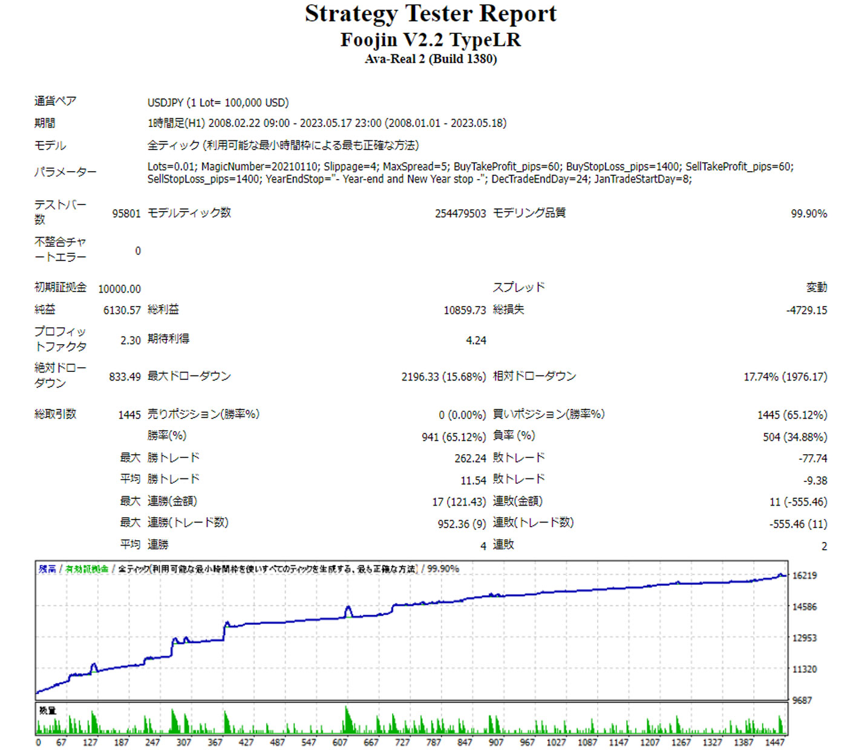Select the 初期証拠金 value 10000.00

tap(120, 289)
